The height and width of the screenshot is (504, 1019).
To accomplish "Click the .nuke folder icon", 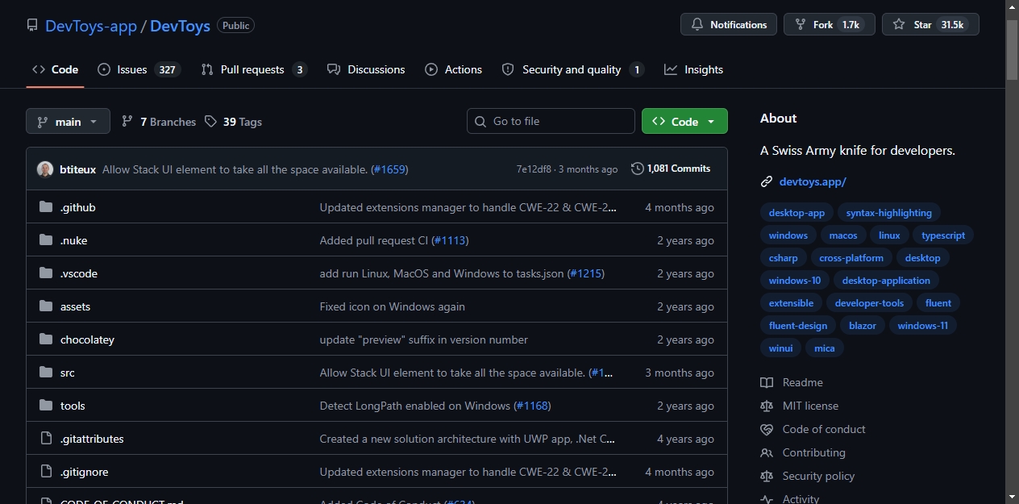I will tap(46, 240).
